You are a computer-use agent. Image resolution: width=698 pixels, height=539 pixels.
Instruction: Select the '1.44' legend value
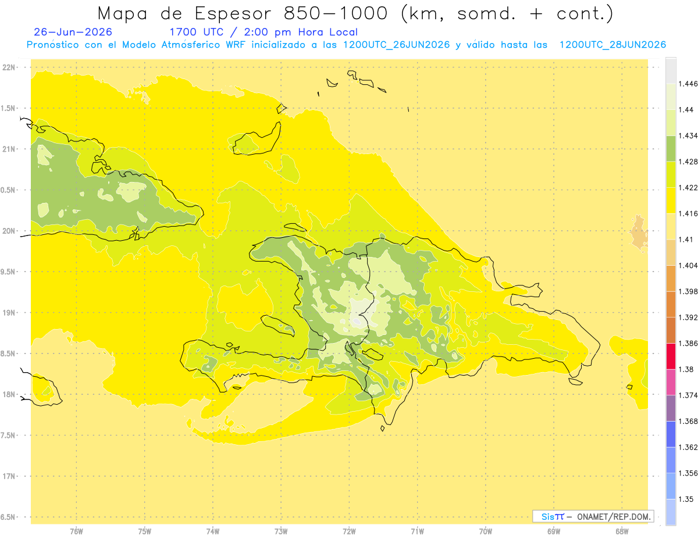pos(686,109)
